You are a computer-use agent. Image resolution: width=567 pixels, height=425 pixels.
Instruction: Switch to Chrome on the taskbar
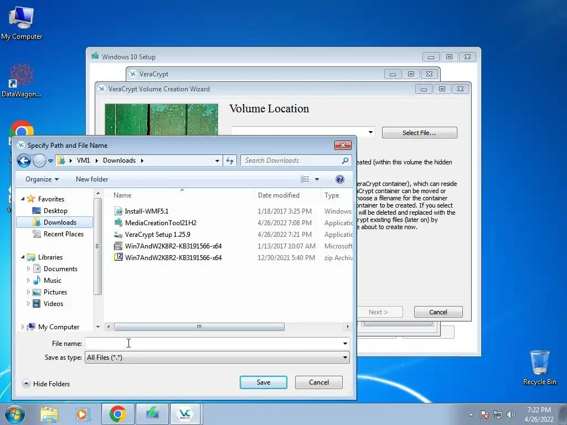(117, 414)
